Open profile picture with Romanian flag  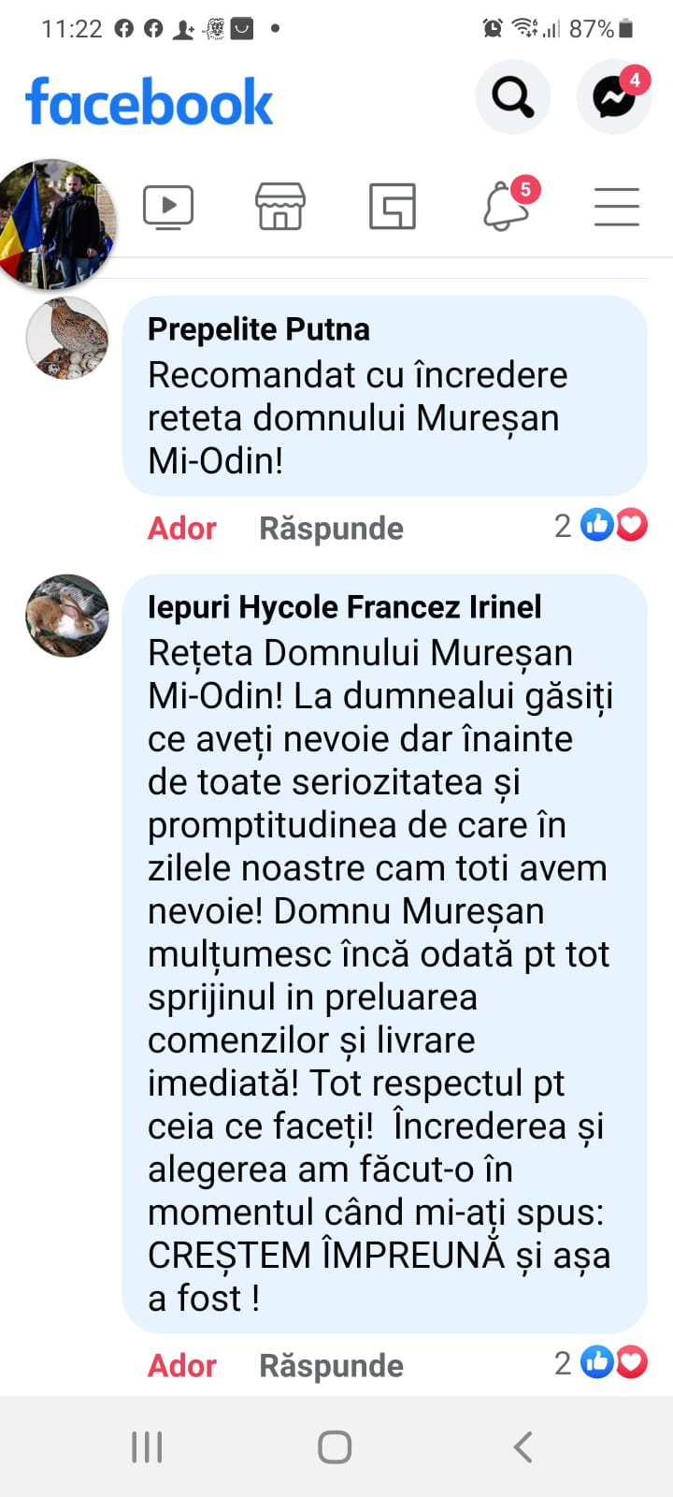click(56, 223)
